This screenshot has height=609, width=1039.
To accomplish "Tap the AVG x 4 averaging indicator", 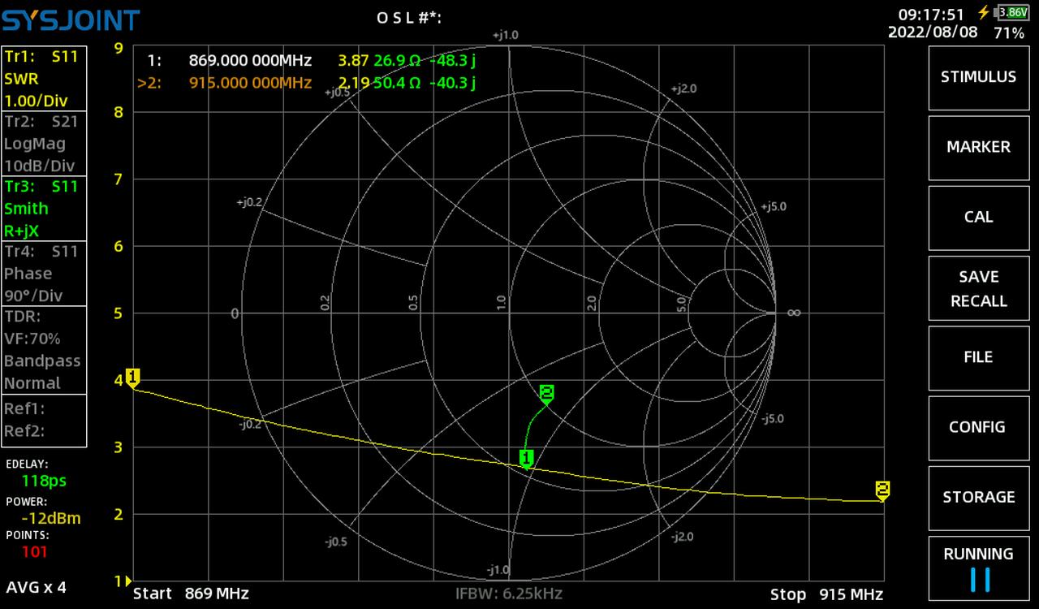I will tap(37, 587).
